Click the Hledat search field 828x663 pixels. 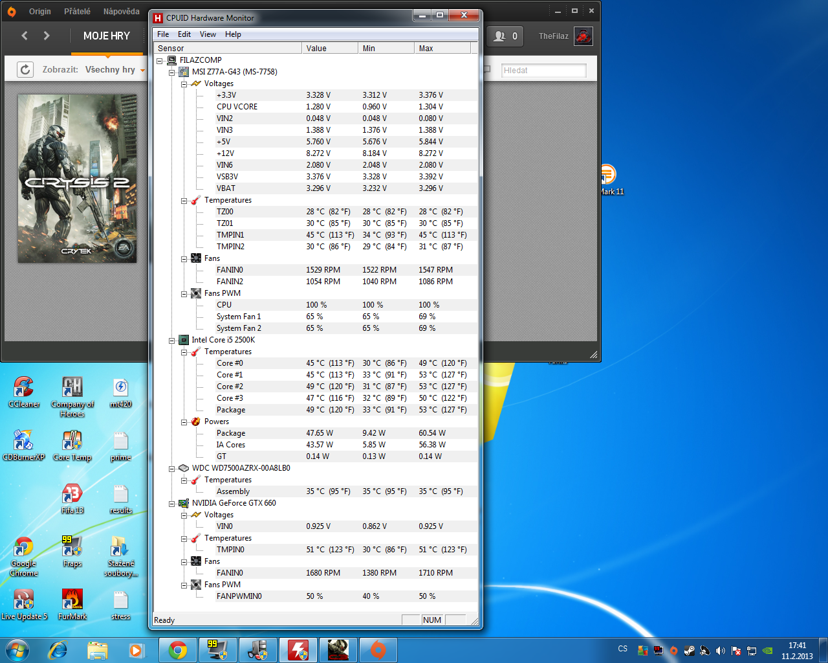coord(544,70)
